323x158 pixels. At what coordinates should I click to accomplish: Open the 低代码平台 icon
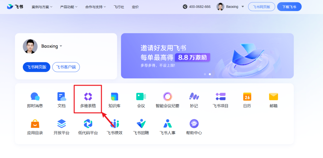coord(88,123)
